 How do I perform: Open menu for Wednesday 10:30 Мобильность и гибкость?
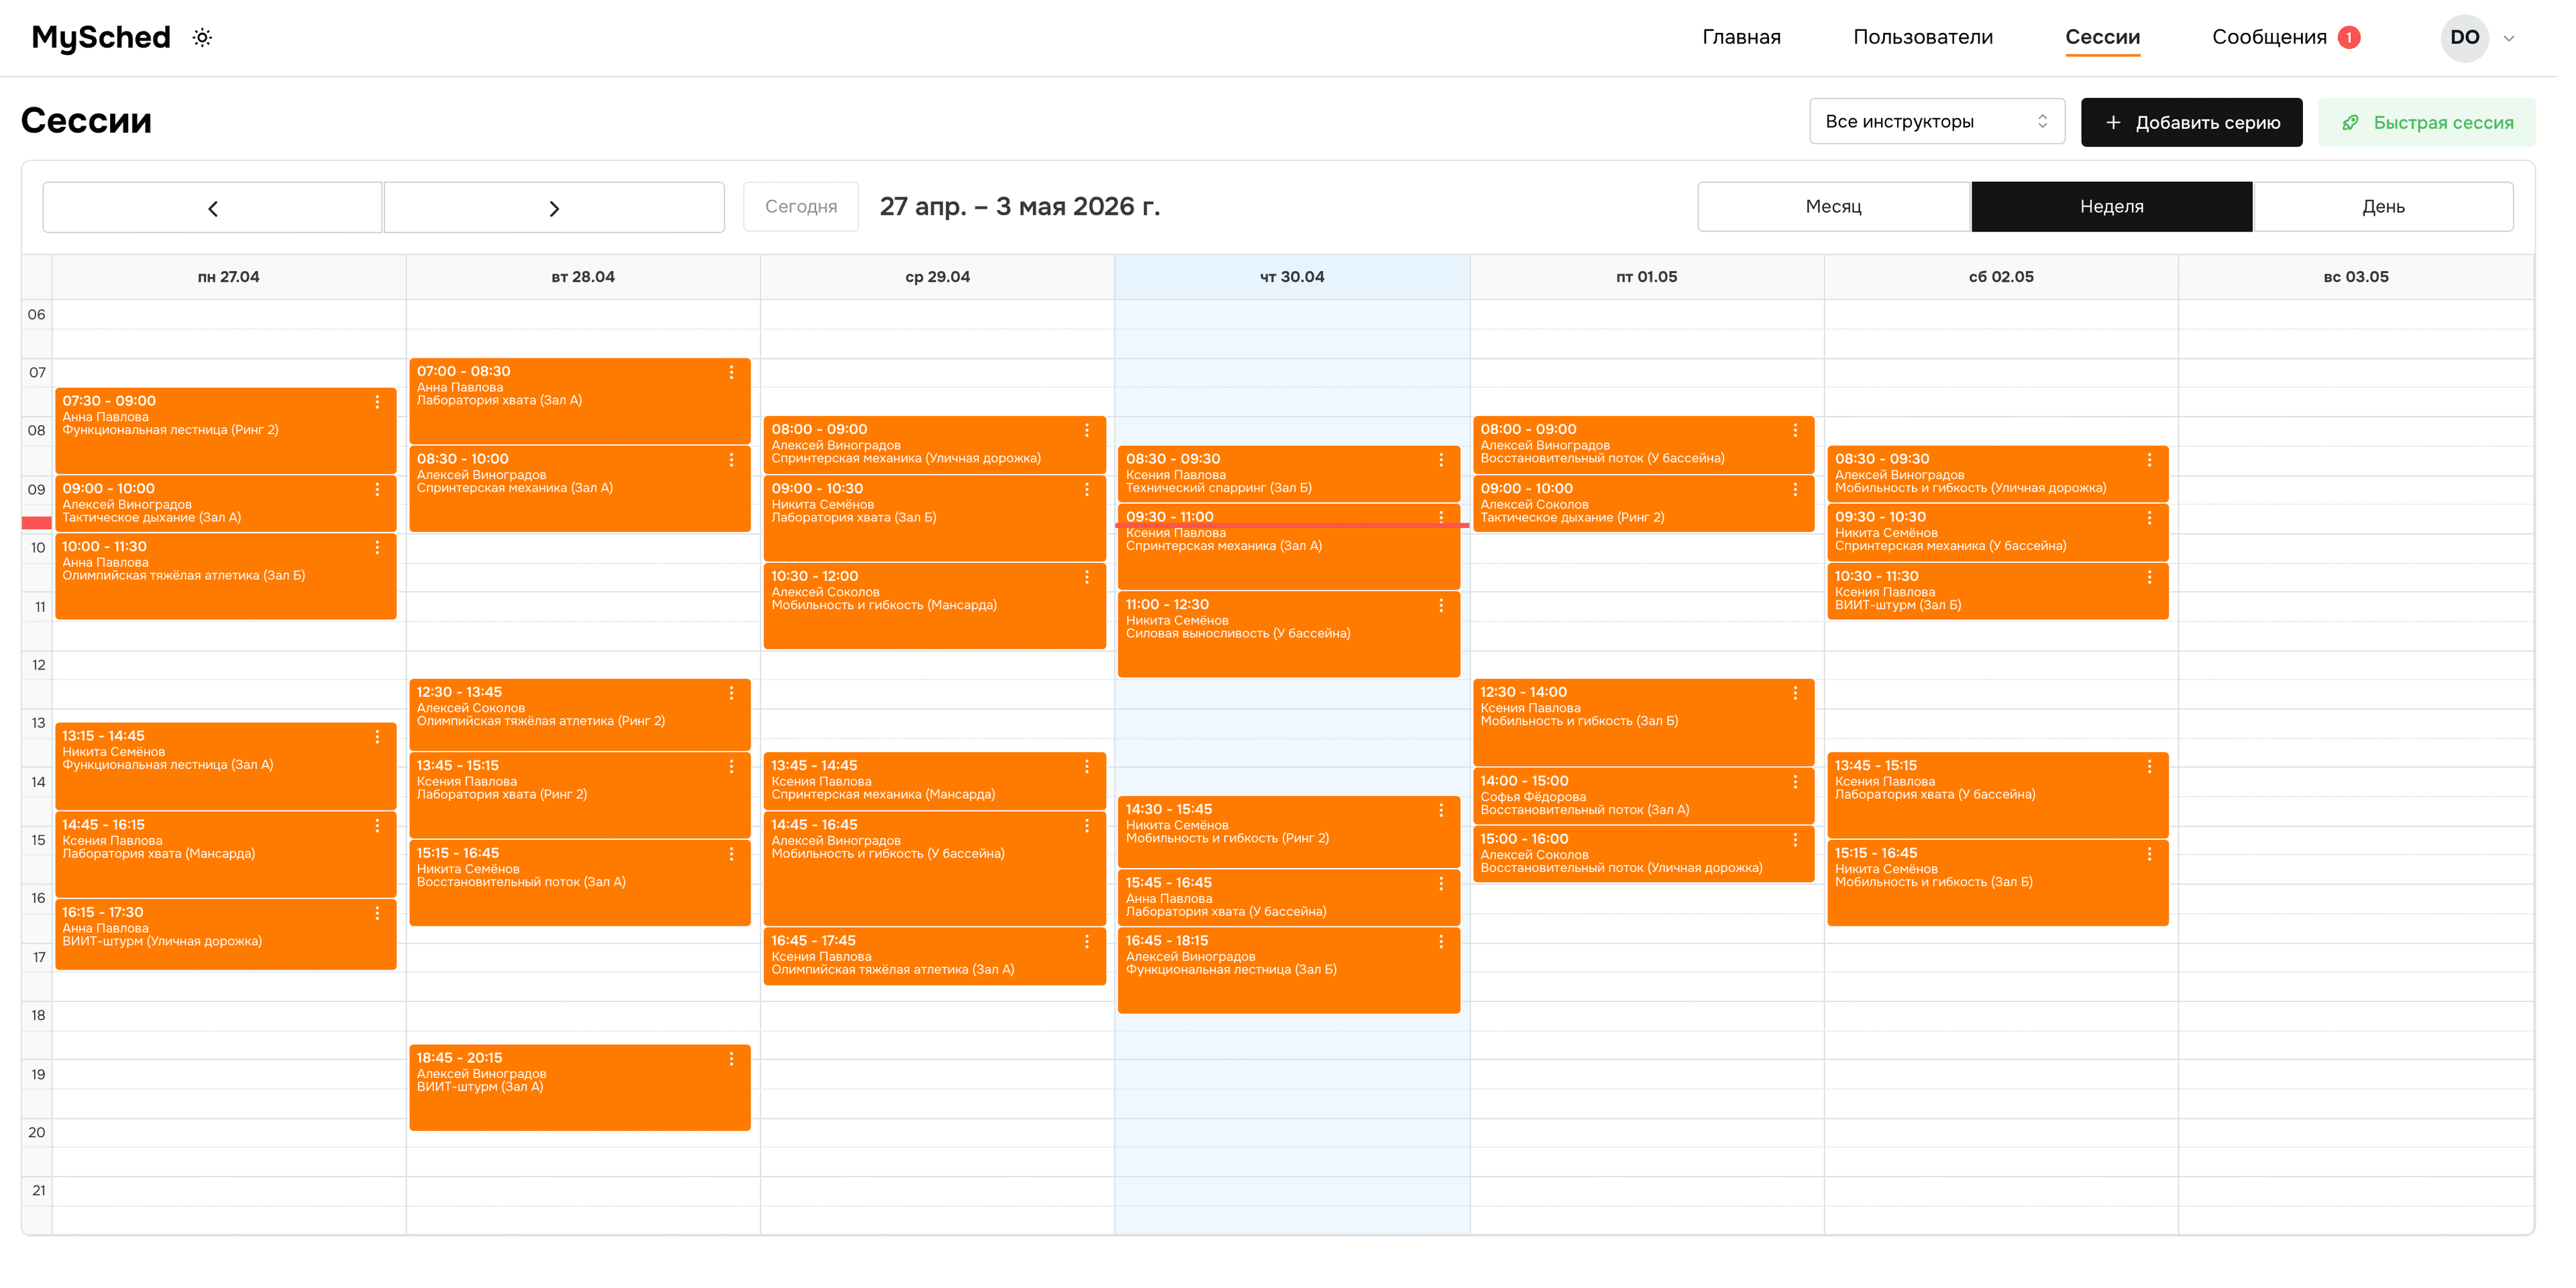[x=1087, y=578]
